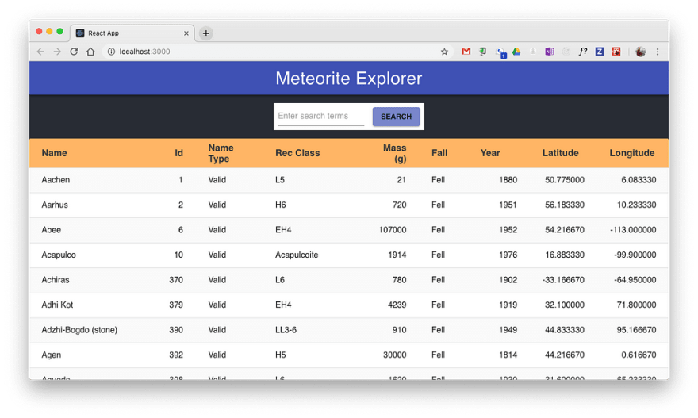698x418 pixels.
Task: View site information icon beside localhost
Action: (111, 52)
